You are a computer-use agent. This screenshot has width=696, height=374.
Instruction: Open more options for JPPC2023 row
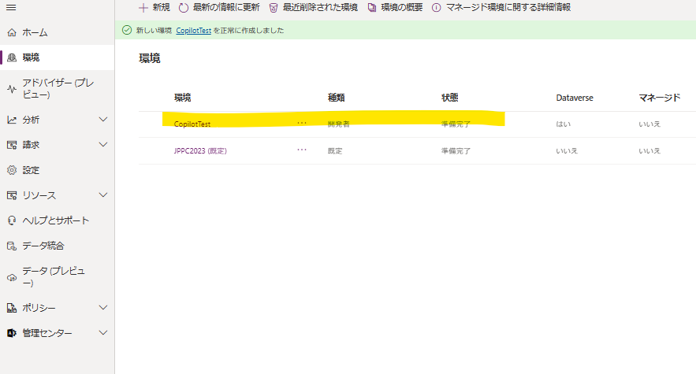[302, 150]
